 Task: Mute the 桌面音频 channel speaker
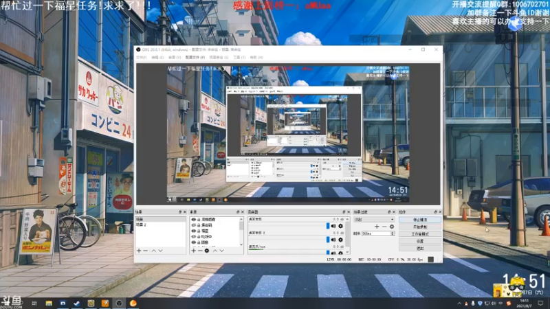coord(333,226)
